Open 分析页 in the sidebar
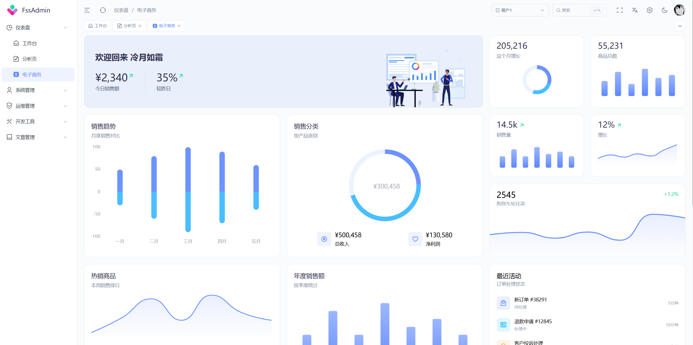 (29, 59)
